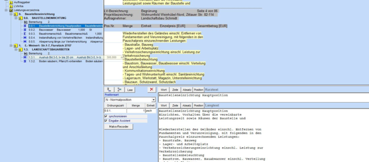Click the E icon of 0.0.3. Baustromanschluß

25,34
